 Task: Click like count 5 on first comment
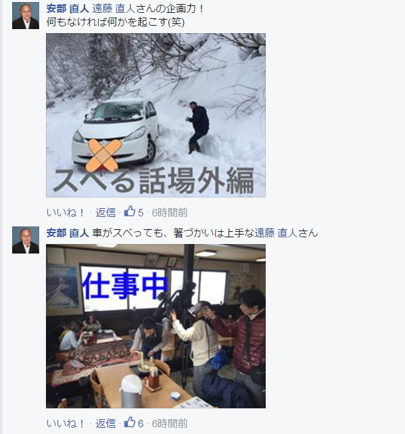coord(141,213)
